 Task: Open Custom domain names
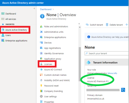55,75
